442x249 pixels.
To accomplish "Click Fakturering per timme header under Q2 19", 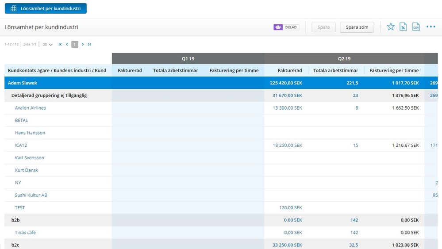I will (394, 70).
